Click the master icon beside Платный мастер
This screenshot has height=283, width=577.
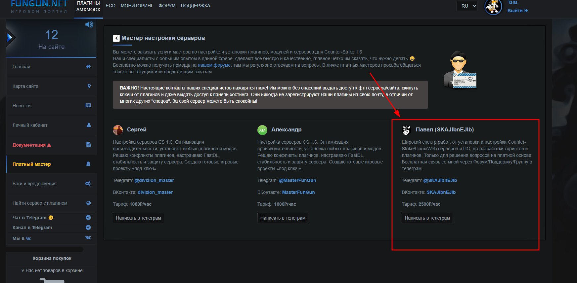click(x=88, y=164)
